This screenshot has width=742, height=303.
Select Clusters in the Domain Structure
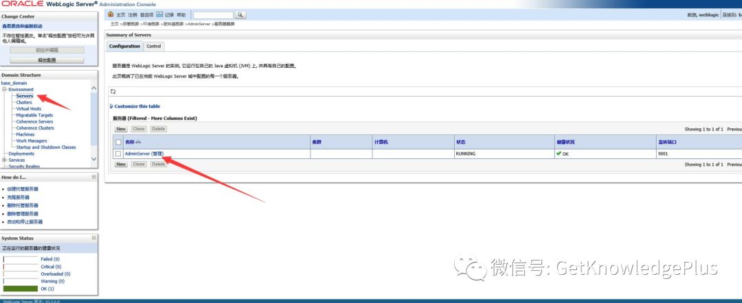tap(24, 102)
